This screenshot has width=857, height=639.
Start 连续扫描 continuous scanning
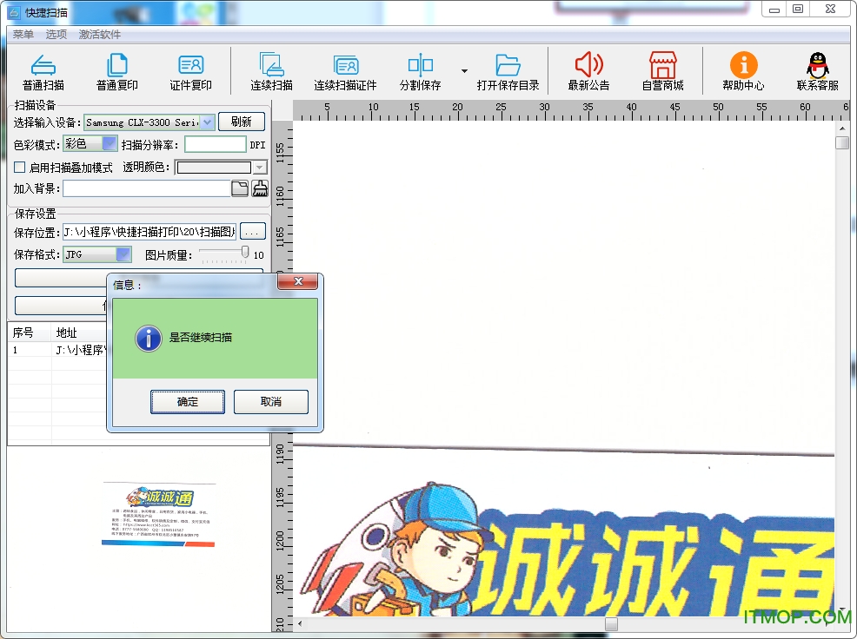[x=271, y=65]
